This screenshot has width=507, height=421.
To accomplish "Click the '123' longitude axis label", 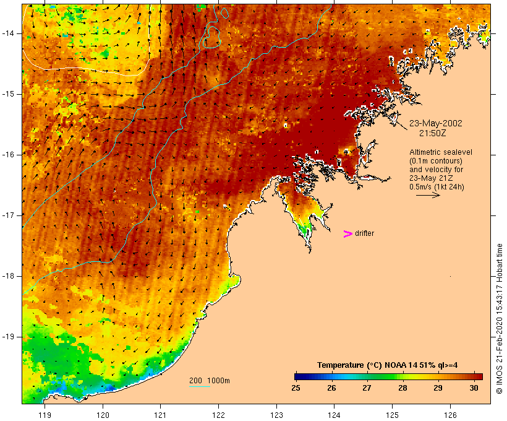I will point(276,415).
